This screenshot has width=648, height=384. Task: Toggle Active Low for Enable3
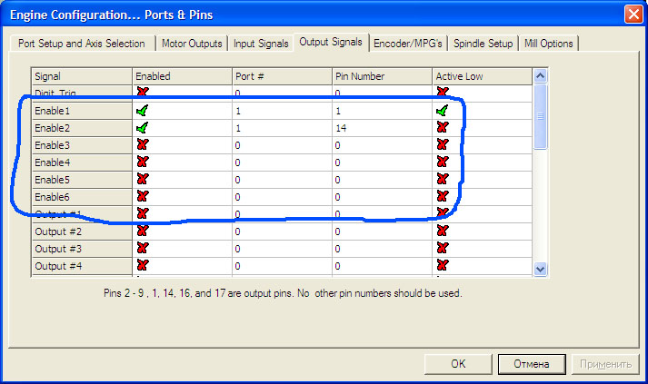tap(443, 145)
